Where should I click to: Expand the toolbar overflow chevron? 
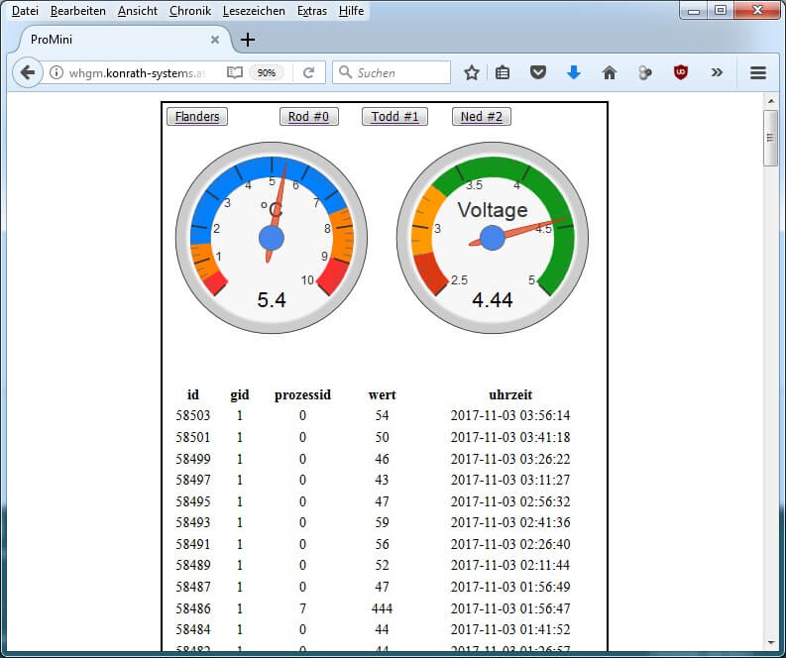click(717, 72)
